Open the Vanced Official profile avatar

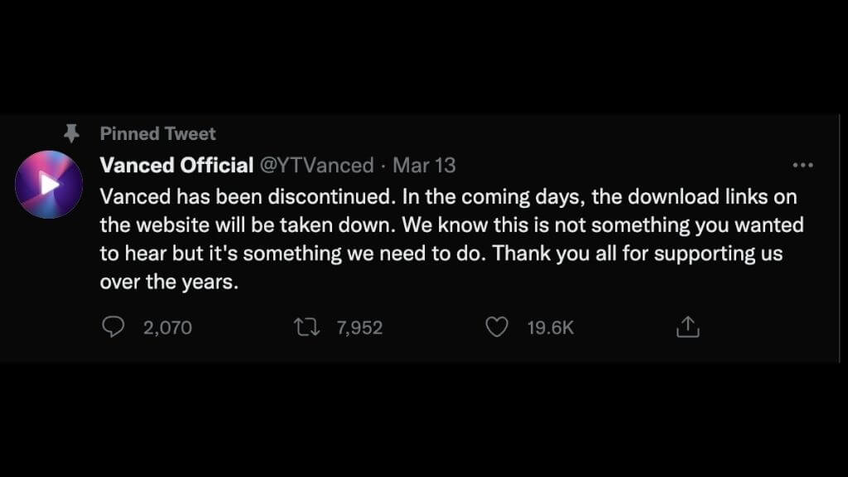[49, 185]
